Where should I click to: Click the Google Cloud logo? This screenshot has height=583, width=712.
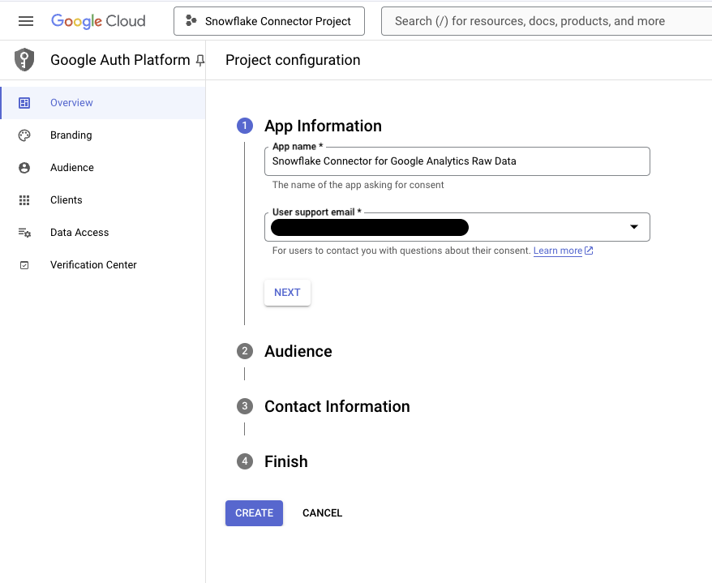(x=97, y=21)
